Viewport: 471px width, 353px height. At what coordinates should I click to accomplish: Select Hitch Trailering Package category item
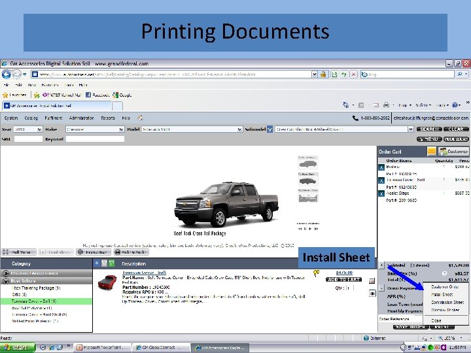(36, 288)
